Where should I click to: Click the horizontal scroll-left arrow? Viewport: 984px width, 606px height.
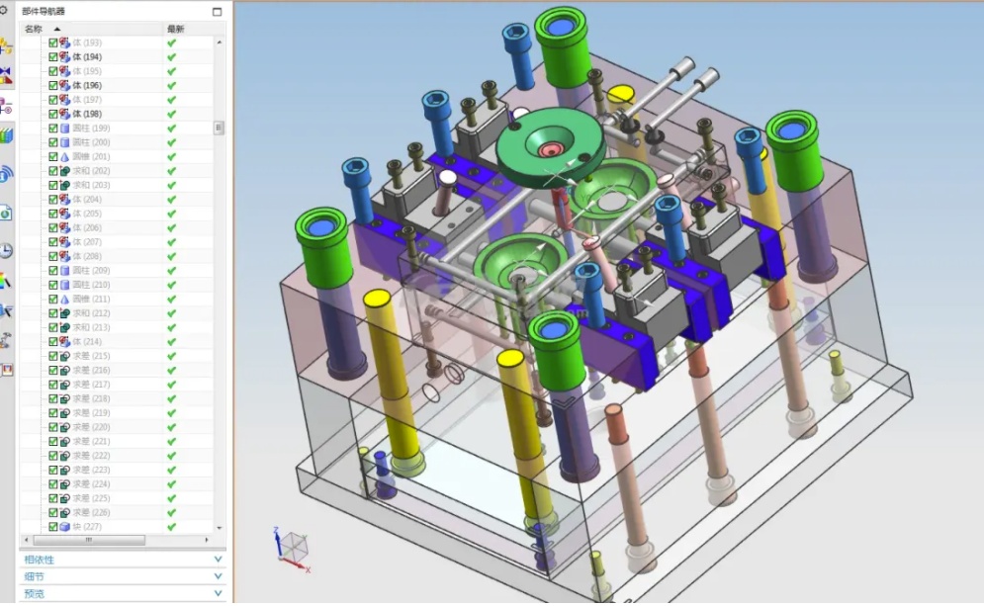(x=27, y=540)
